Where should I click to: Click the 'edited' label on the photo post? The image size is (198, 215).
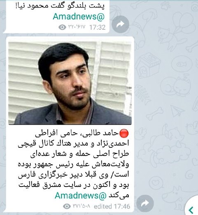[x=103, y=206]
